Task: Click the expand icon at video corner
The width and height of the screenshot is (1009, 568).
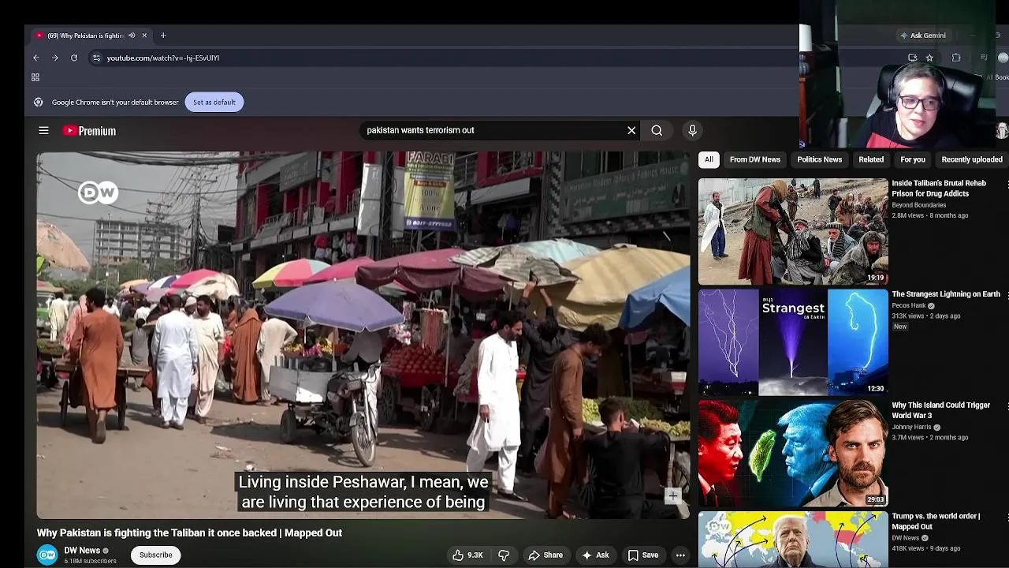Action: [672, 496]
